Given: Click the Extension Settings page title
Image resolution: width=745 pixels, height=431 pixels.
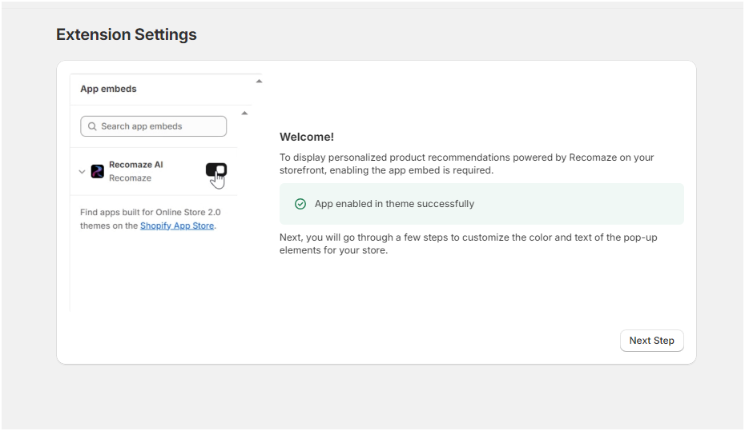Looking at the screenshot, I should [127, 34].
